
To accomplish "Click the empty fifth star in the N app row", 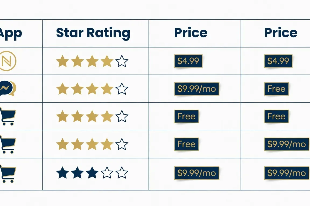I will click(x=122, y=61).
